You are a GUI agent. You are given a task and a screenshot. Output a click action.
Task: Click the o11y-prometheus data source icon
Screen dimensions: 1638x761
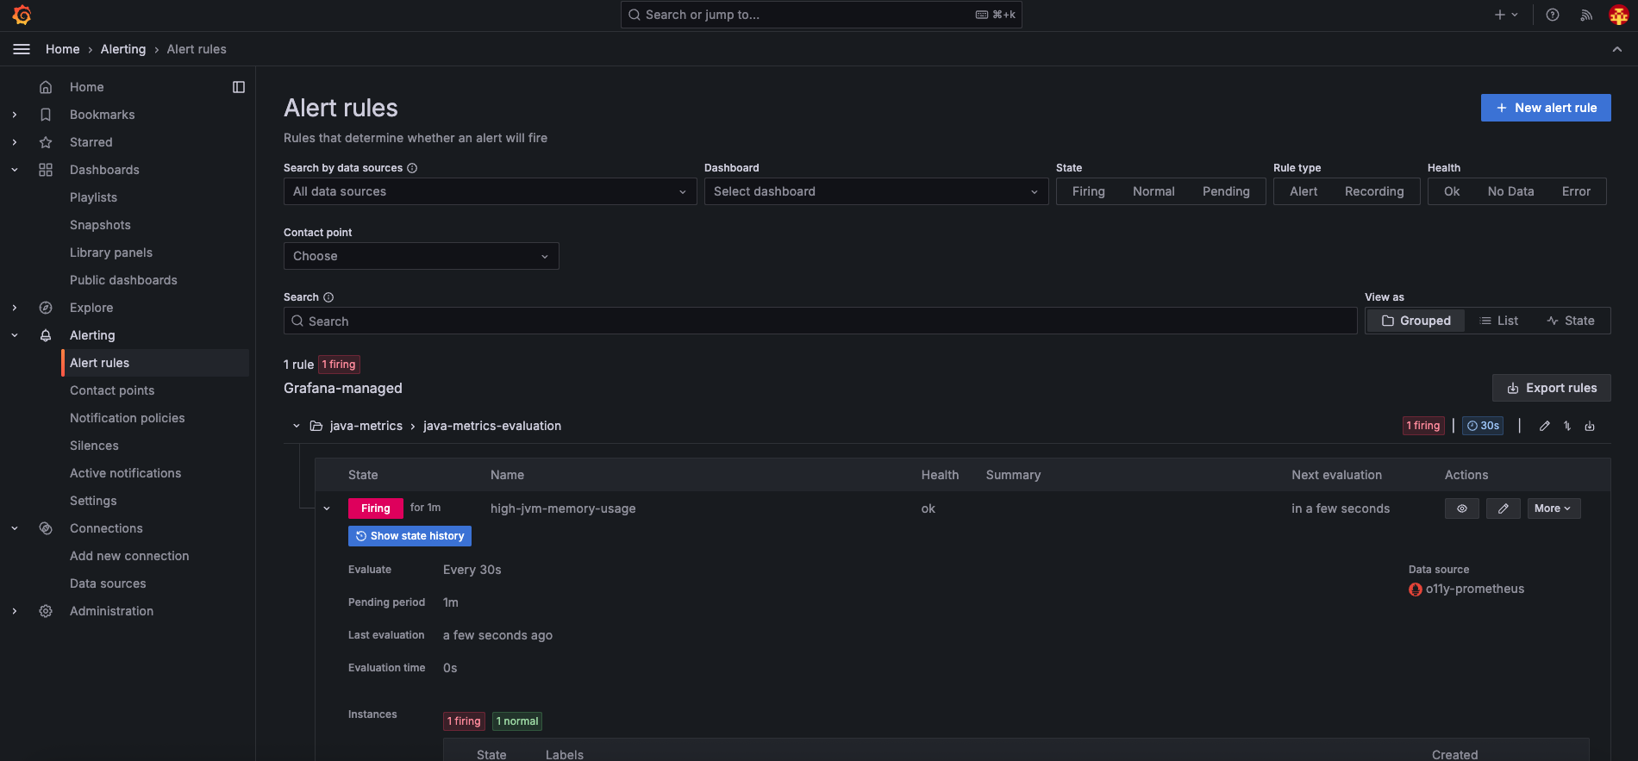1416,589
